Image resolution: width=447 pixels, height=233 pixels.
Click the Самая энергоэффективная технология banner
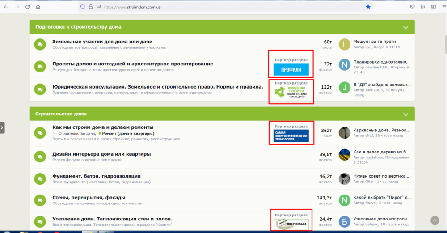[x=291, y=136]
